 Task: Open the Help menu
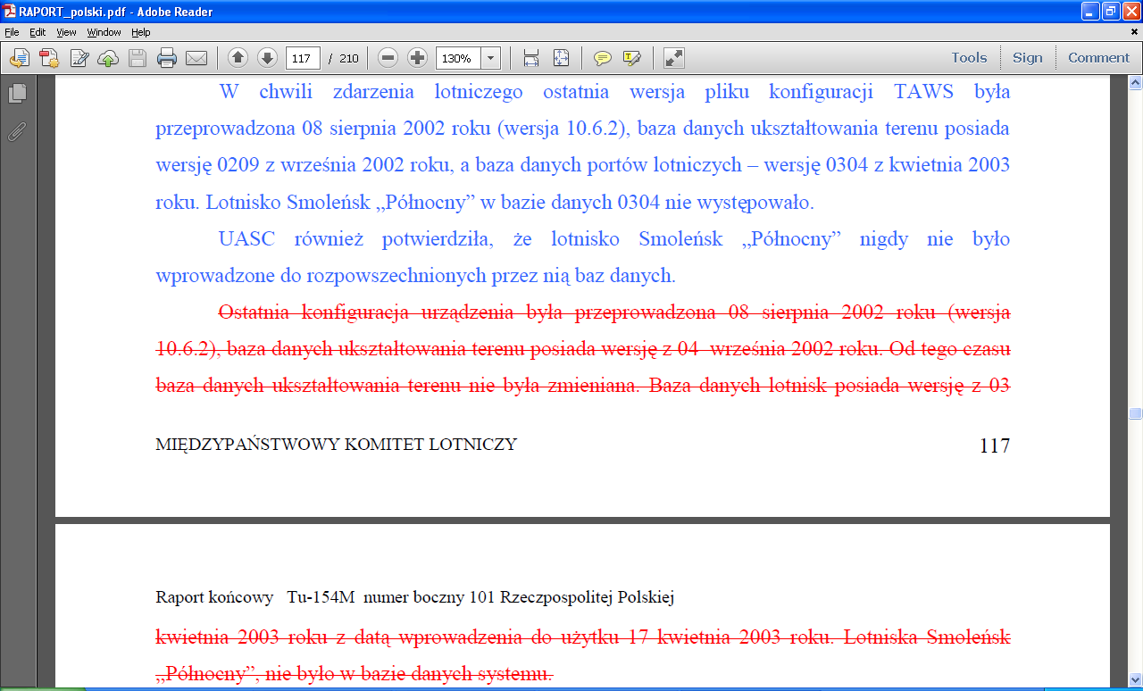click(141, 32)
